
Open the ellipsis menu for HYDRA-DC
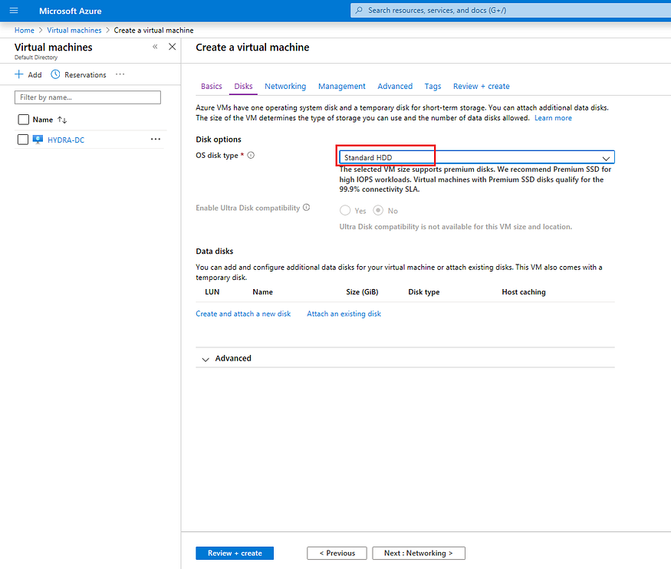point(156,139)
